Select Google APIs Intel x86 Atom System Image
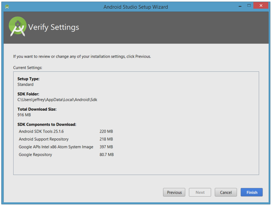 56,147
